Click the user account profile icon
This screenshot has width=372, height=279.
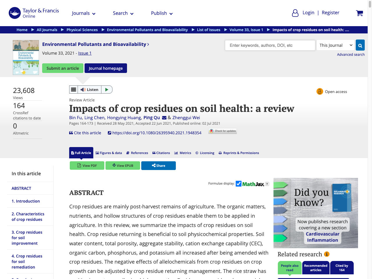295,13
